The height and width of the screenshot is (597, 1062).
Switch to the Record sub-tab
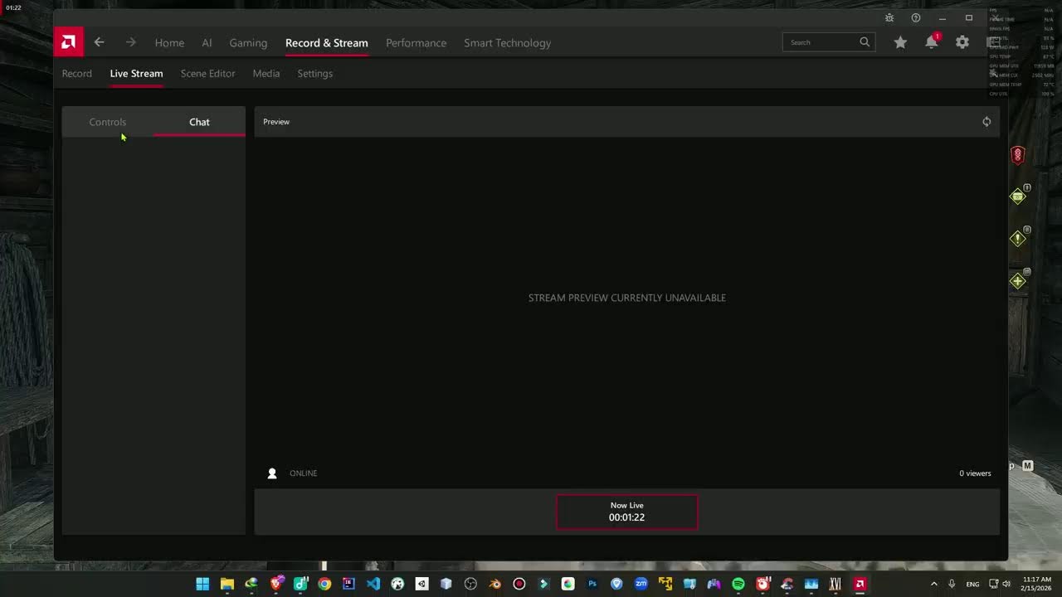pos(76,74)
